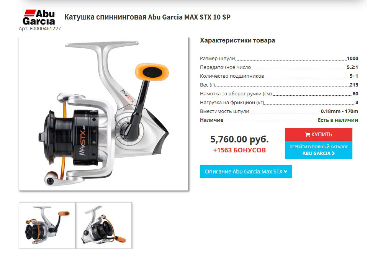The height and width of the screenshot is (255, 383).
Task: Select the second reel thumbnail
Action: (103, 225)
